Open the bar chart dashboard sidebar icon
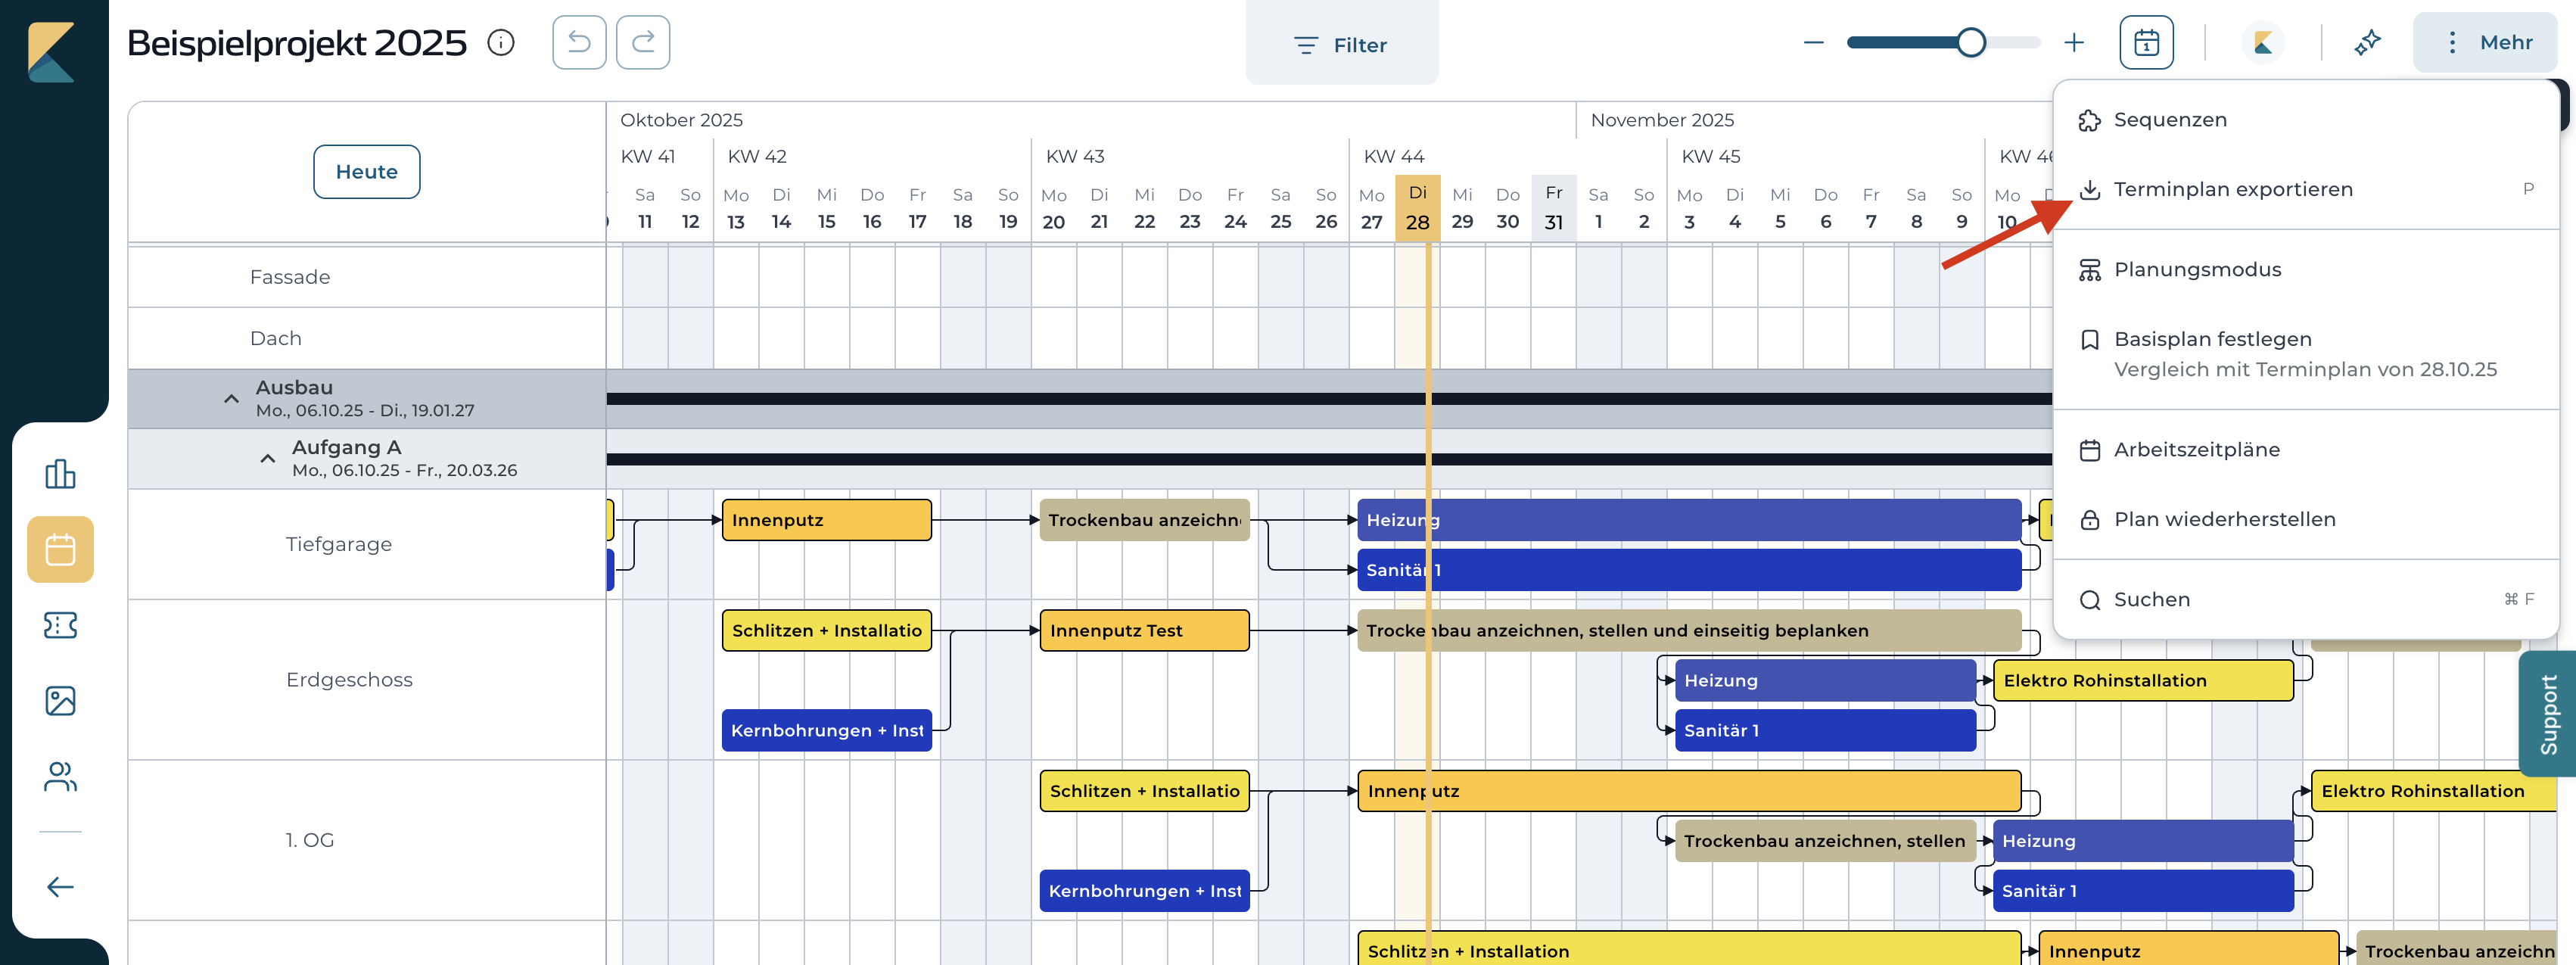The width and height of the screenshot is (2576, 965). (x=60, y=474)
